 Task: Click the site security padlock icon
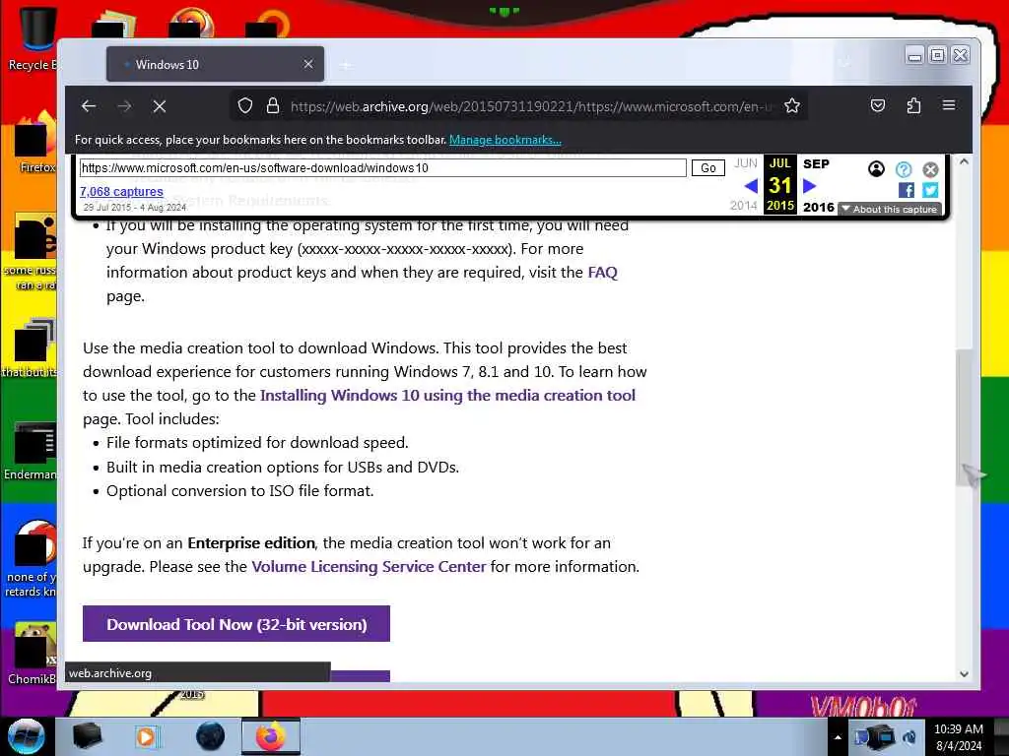[x=273, y=105]
